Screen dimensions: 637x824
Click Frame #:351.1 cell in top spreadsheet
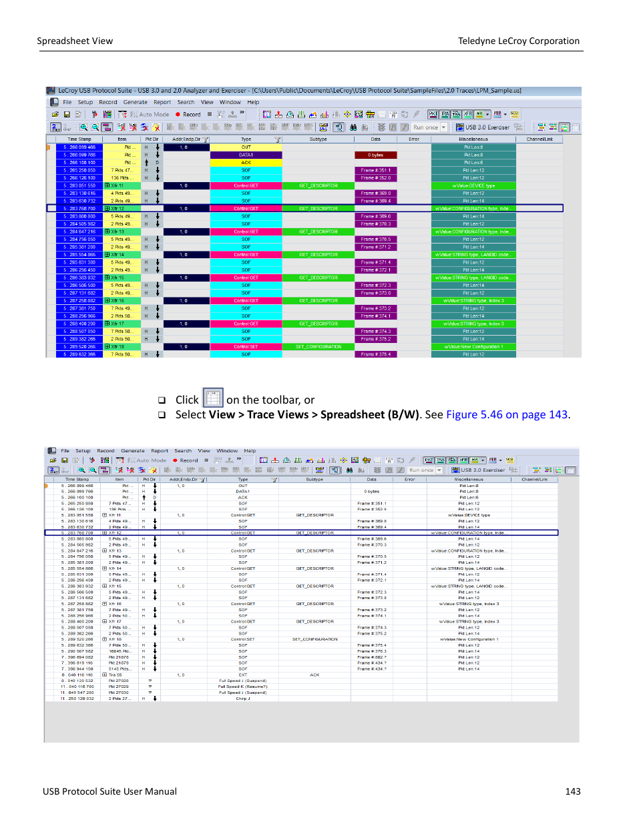click(375, 170)
